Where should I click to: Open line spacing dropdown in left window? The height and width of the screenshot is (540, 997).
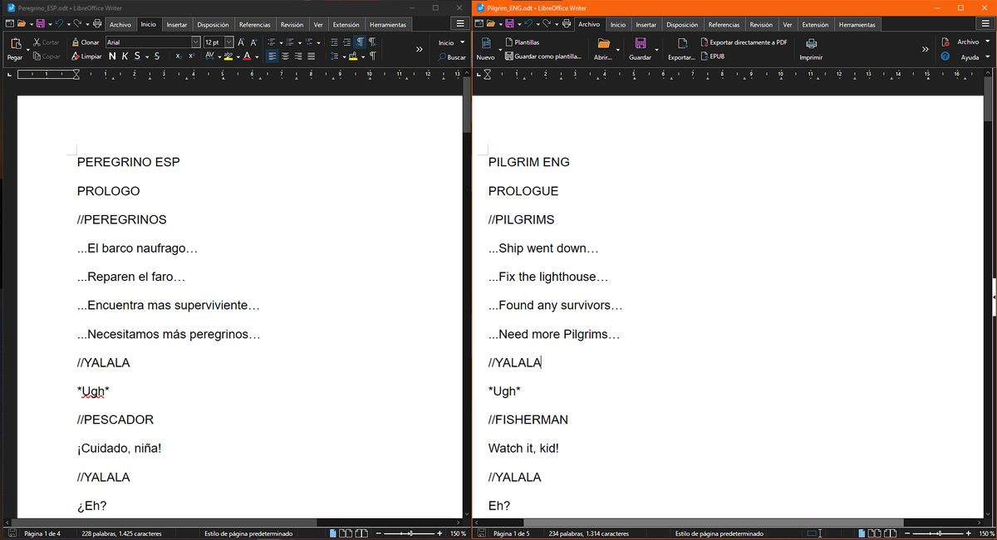pyautogui.click(x=344, y=56)
